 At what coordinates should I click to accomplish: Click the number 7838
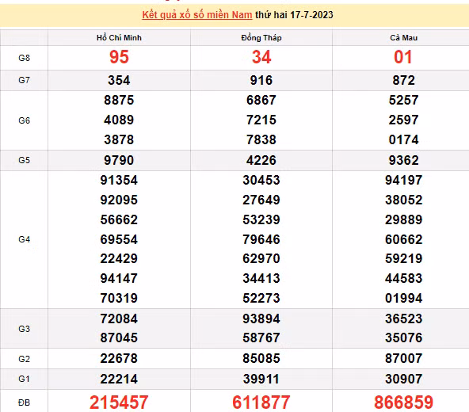(x=261, y=139)
